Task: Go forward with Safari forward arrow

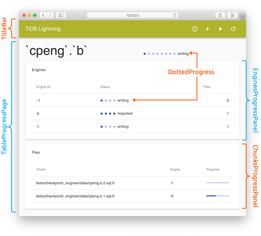Action: [50, 16]
